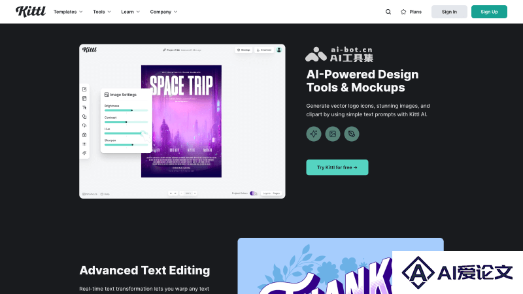Click the zoom in plus in editor preview
This screenshot has width=523, height=294.
(x=195, y=193)
